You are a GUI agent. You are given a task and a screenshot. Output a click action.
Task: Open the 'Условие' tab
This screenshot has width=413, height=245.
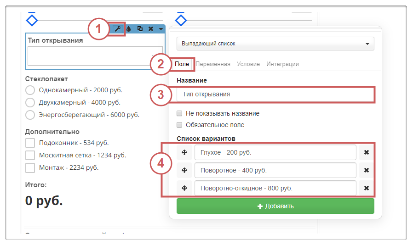click(x=248, y=64)
